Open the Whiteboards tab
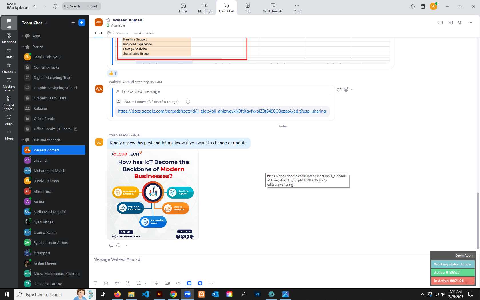 (x=273, y=8)
